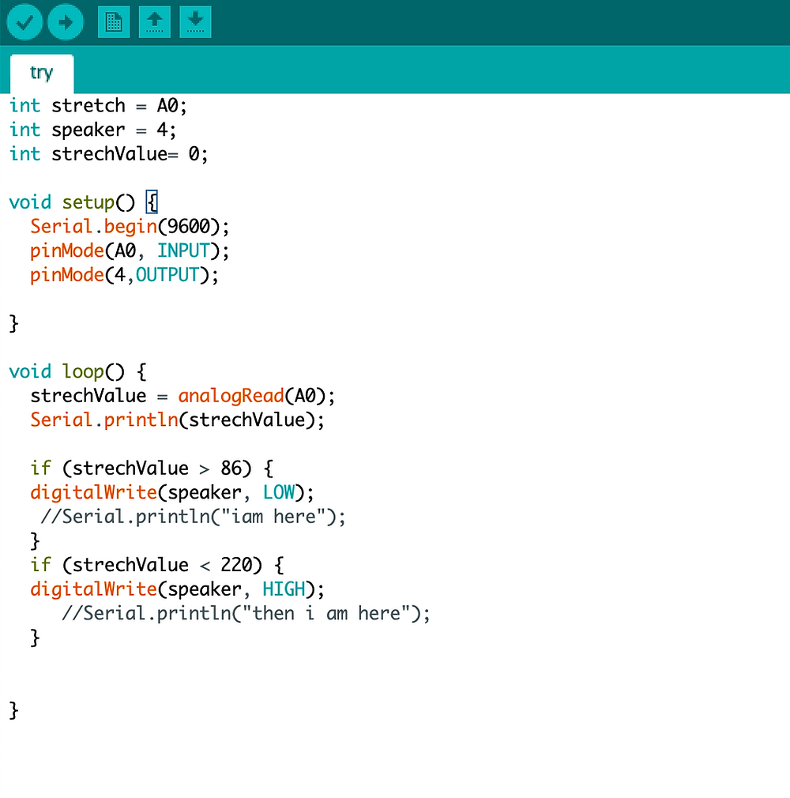Click the 'void setup()' declaration text
790x798 pixels.
tap(72, 202)
